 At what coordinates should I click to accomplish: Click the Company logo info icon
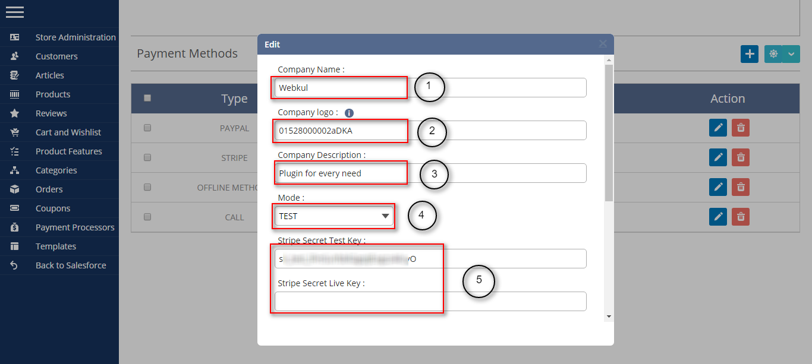point(350,112)
